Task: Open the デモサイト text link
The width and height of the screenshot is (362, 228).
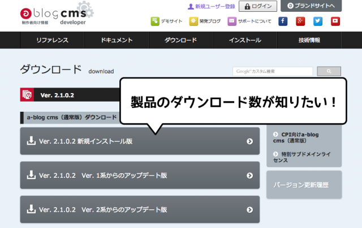Action: point(171,21)
